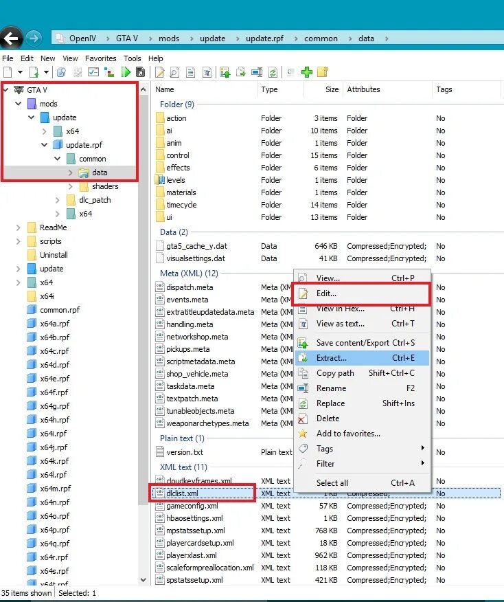The image size is (504, 602).
Task: Expand the ReadMe tree node
Action: coord(18,227)
